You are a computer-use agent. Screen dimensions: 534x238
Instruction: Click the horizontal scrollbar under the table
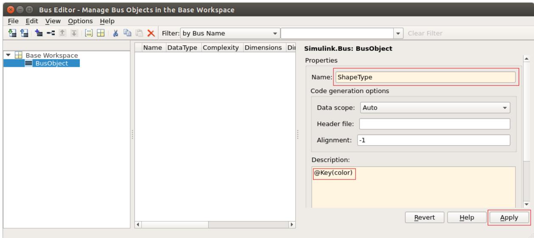(x=214, y=223)
